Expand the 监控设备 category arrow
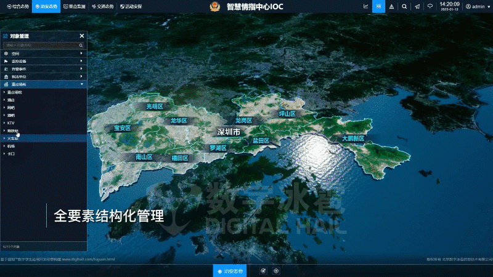Screen dimensions: 493x277 (x=81, y=61)
